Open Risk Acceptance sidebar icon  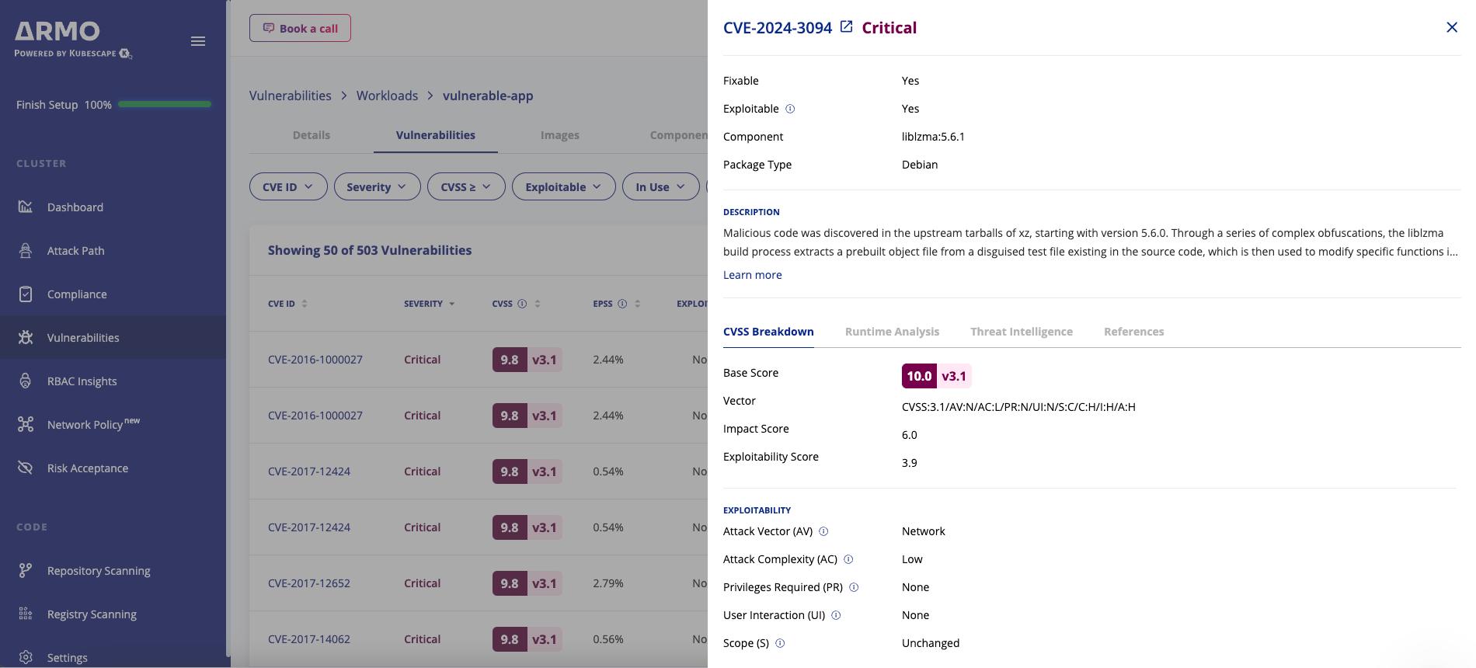click(x=26, y=468)
